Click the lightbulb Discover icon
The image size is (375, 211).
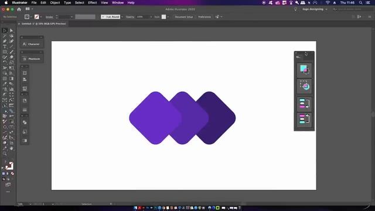click(295, 9)
